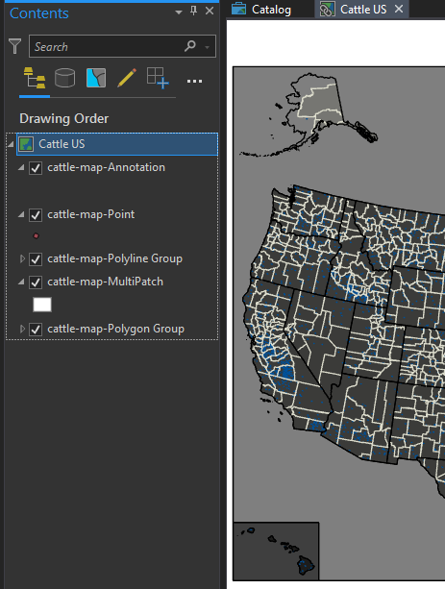Open List By Editing pencil icon
Image resolution: width=445 pixels, height=589 pixels.
coord(127,78)
